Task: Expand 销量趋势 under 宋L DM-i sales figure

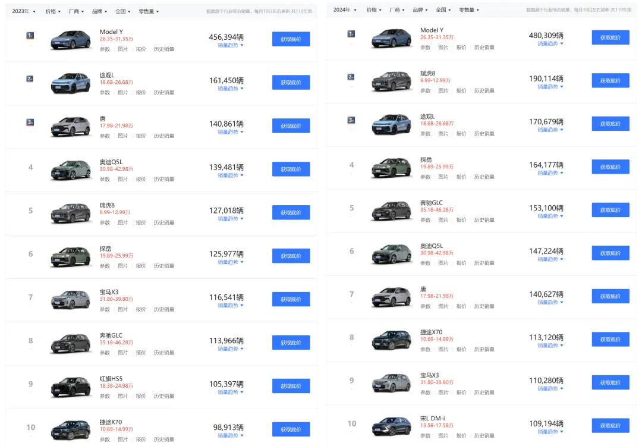Action: click(550, 432)
